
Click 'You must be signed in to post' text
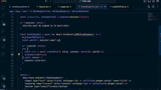tap(45, 25)
